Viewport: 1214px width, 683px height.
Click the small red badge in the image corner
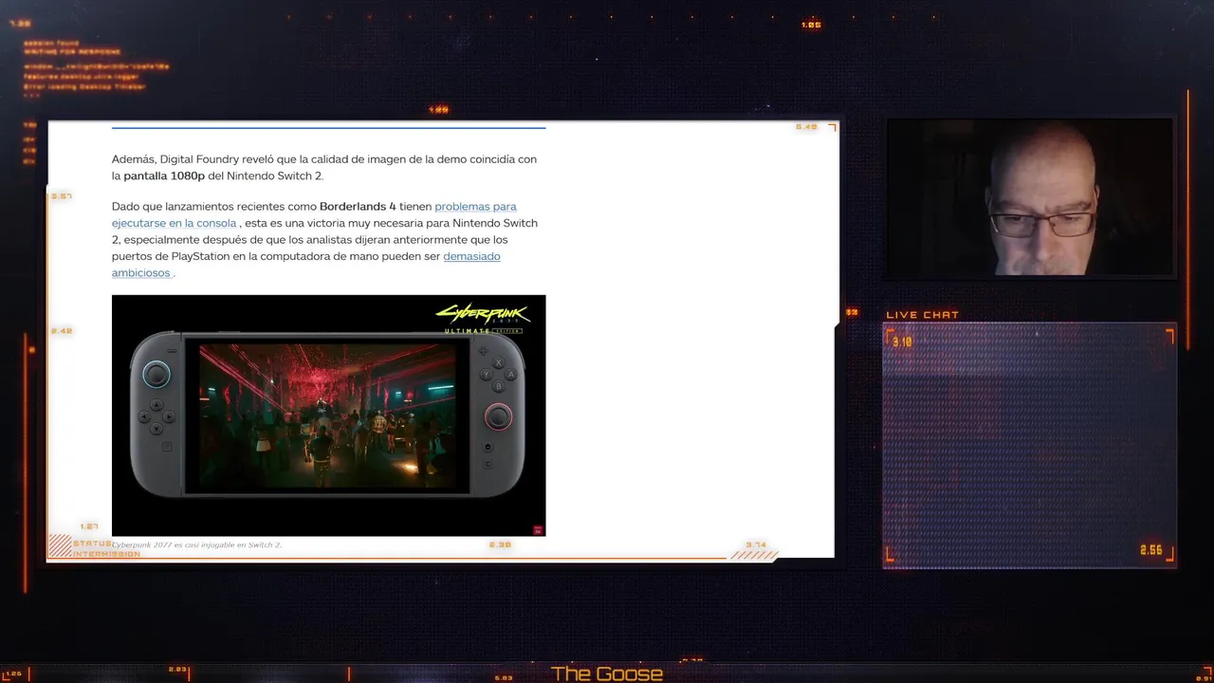(x=538, y=530)
